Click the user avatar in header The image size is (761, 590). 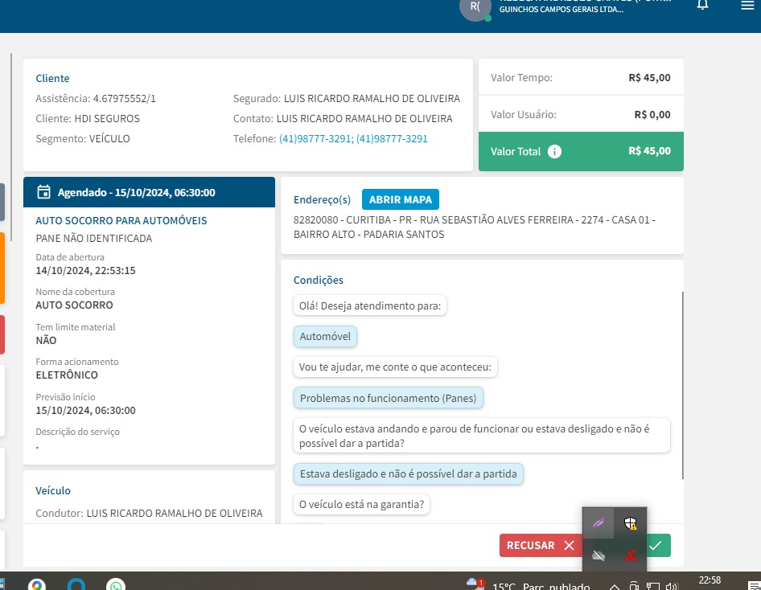(475, 8)
